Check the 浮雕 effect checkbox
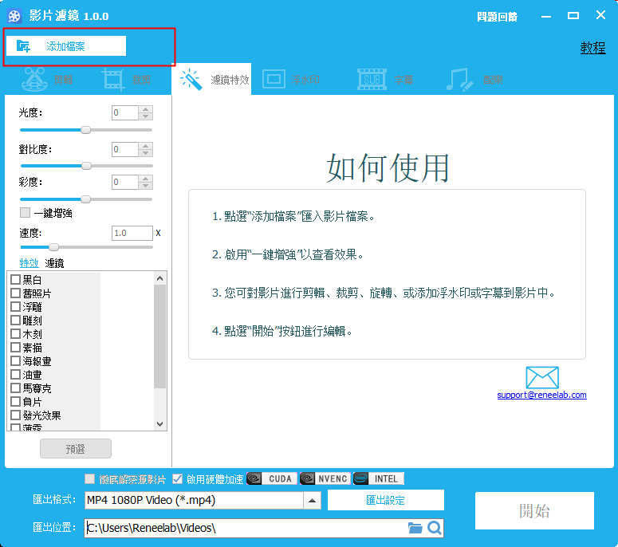 pyautogui.click(x=16, y=307)
